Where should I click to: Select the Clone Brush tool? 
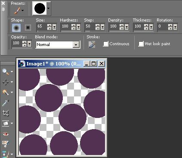point(6,154)
